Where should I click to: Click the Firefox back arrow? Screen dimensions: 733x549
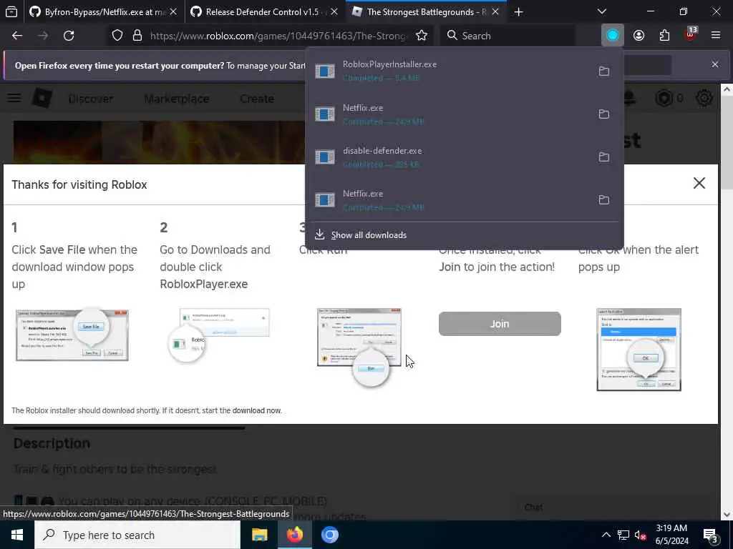coord(17,36)
